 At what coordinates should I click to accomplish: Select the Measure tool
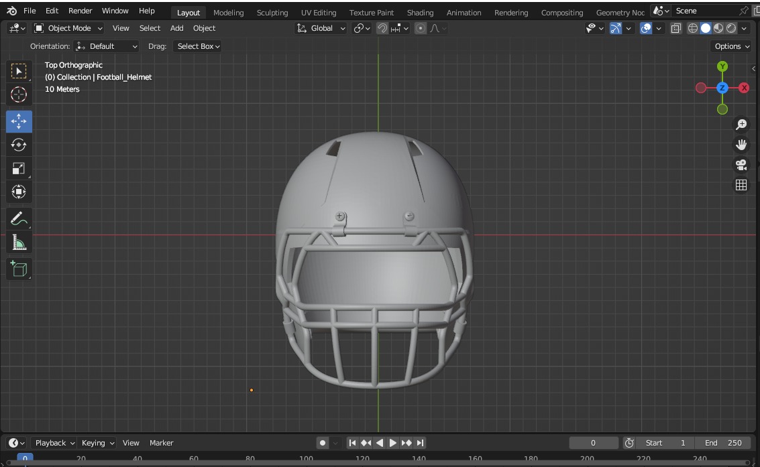pos(19,243)
